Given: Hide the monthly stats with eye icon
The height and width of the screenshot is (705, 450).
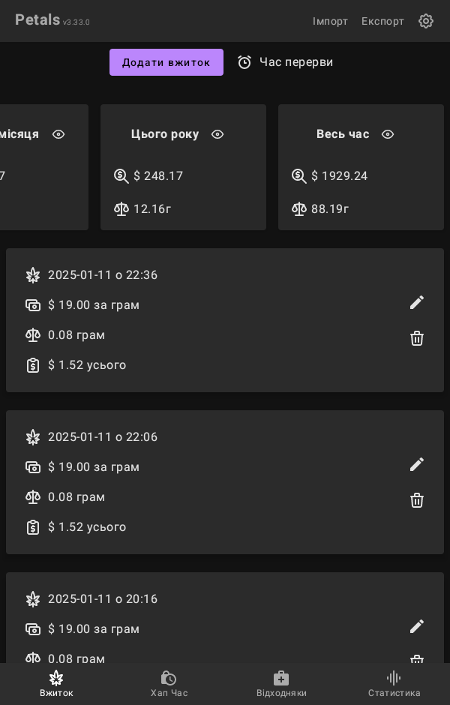Looking at the screenshot, I should [x=58, y=134].
